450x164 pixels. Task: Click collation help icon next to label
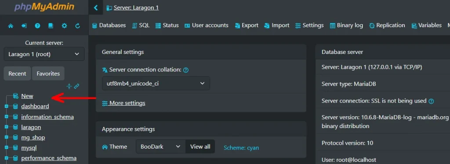coord(186,70)
